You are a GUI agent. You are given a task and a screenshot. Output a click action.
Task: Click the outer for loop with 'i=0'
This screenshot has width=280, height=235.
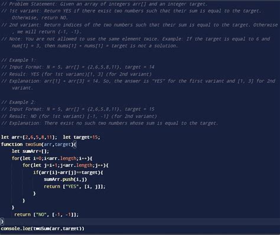point(52,158)
